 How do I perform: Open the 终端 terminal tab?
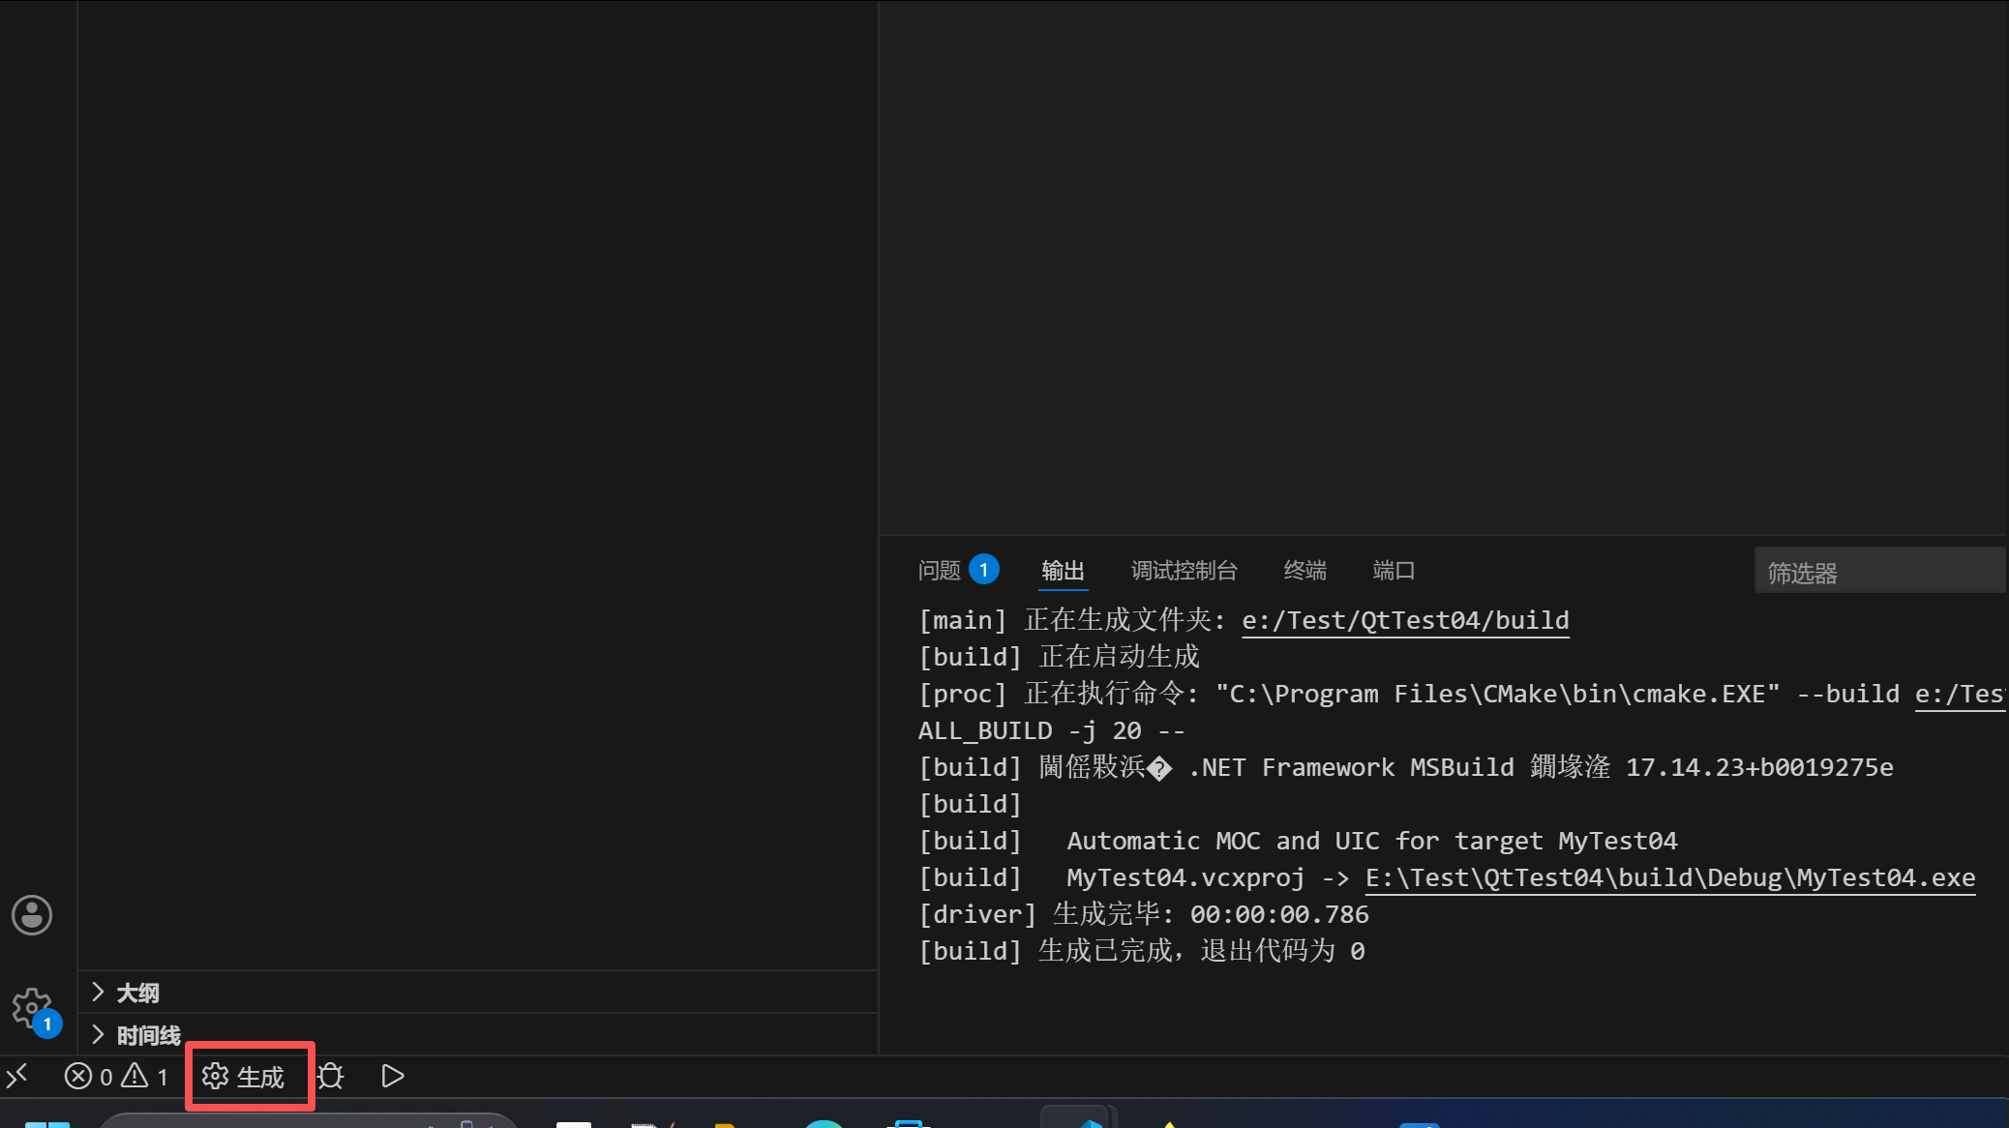tap(1304, 571)
